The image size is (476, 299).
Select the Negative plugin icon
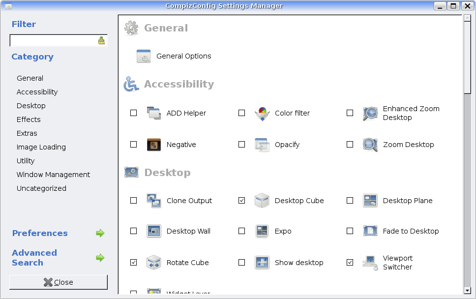pyautogui.click(x=153, y=145)
